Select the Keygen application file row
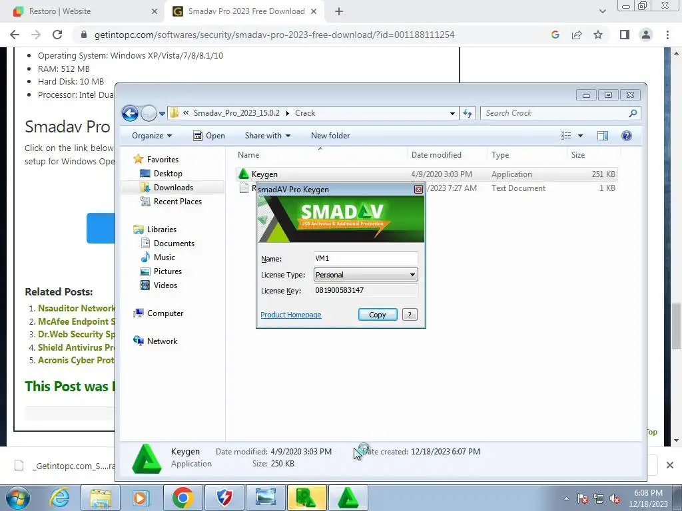 (x=427, y=174)
